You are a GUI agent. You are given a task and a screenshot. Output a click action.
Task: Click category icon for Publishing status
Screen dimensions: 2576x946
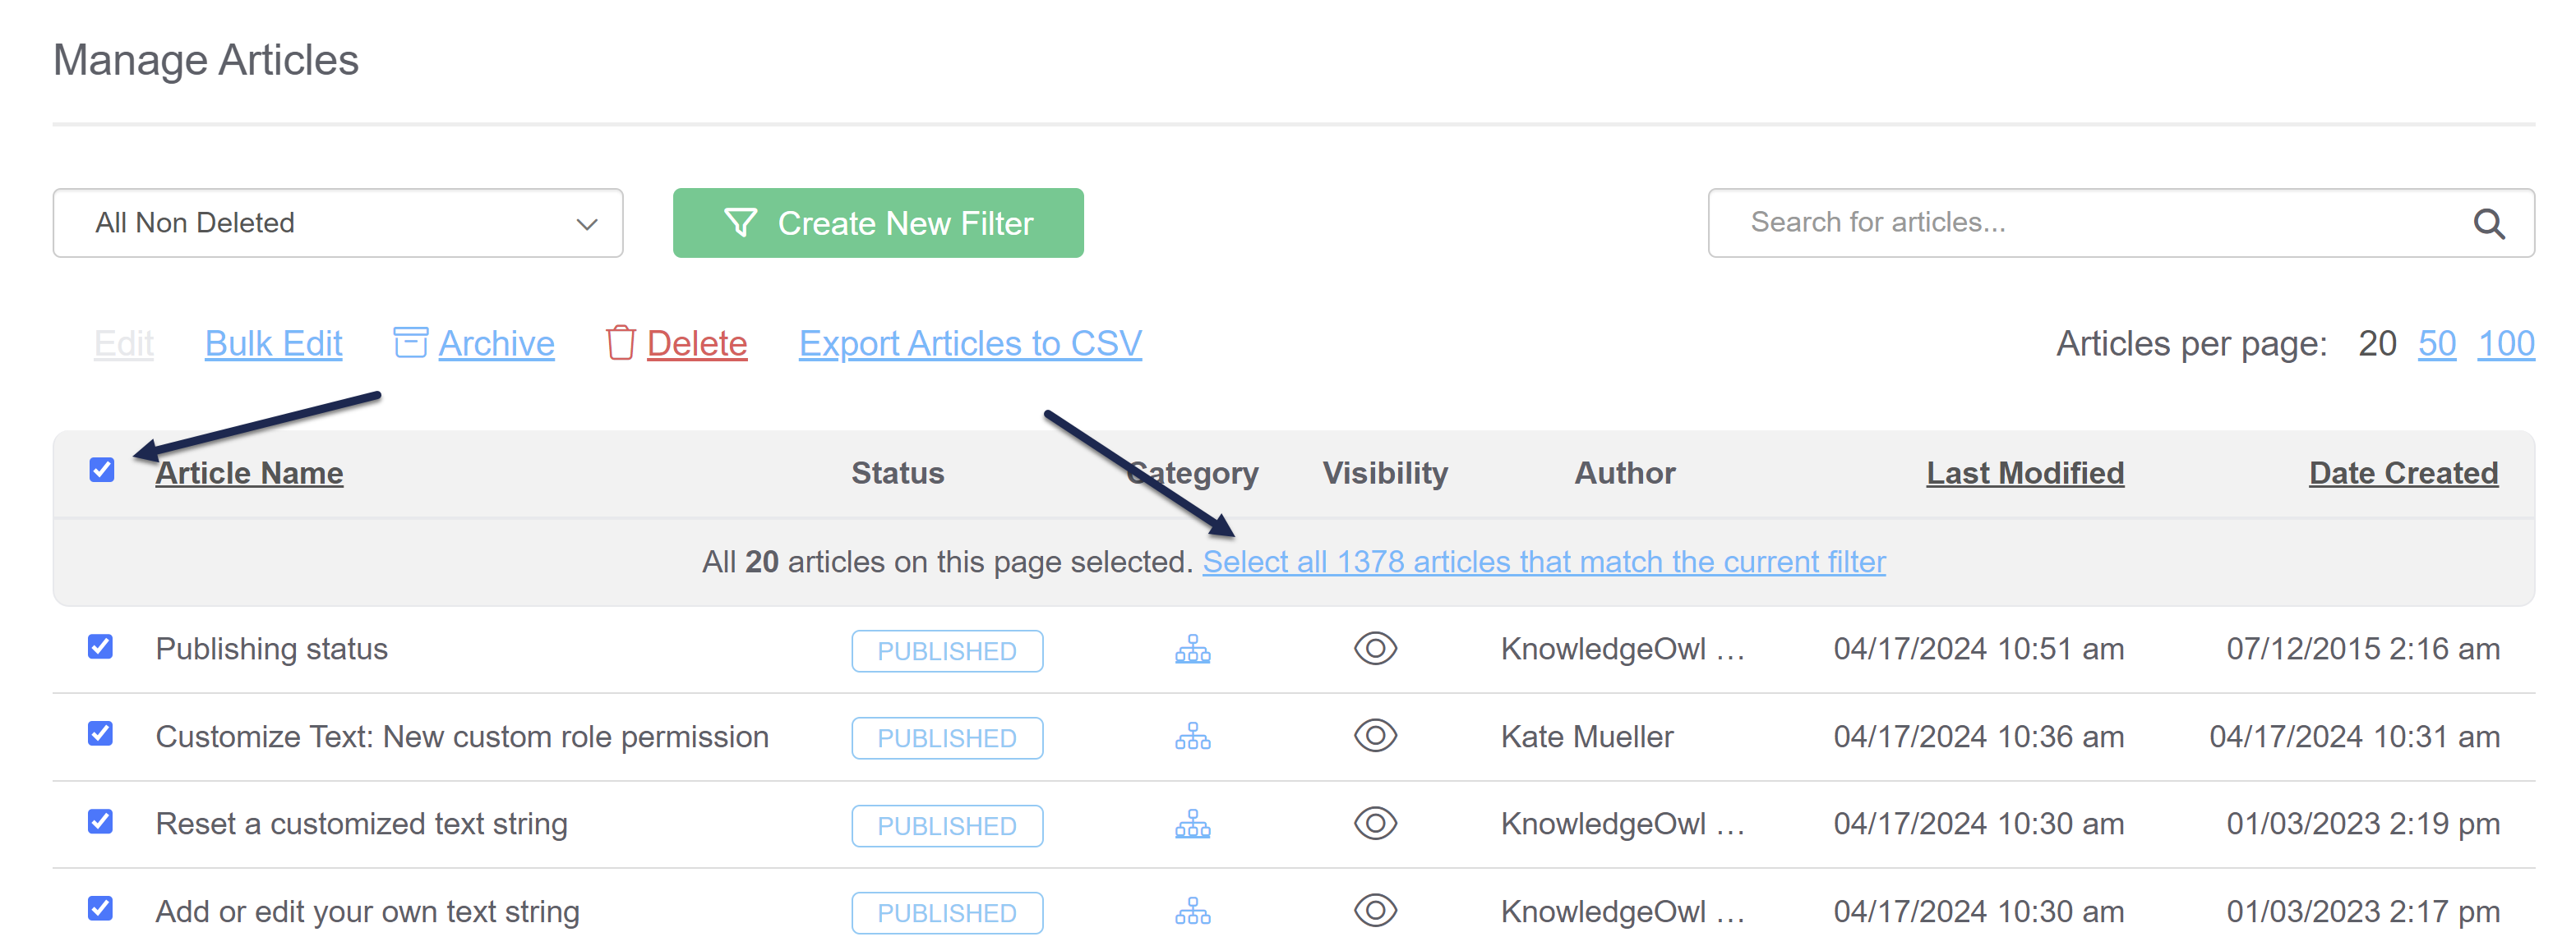click(1192, 650)
